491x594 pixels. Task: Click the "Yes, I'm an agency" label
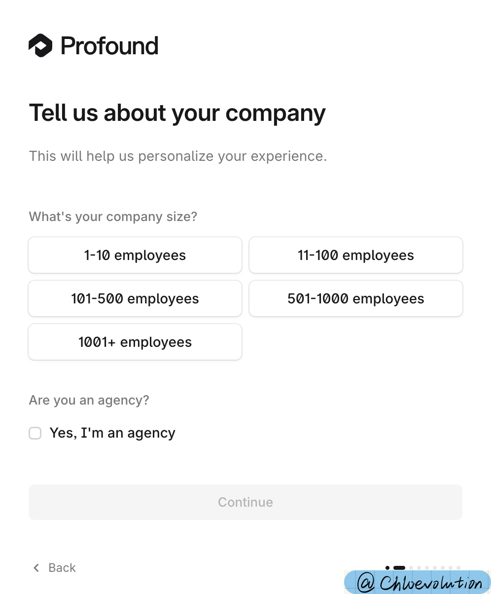coord(112,433)
